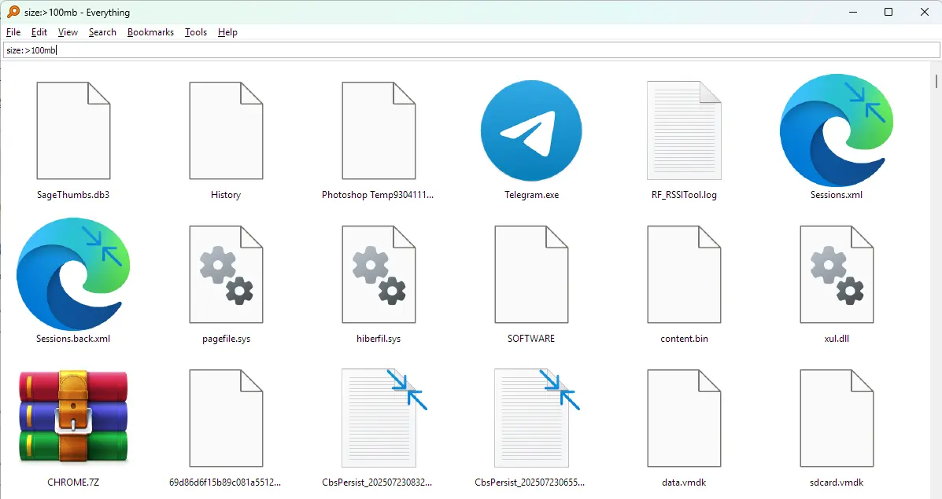Click the vertical scrollbar thumb
The image size is (942, 499).
(936, 80)
